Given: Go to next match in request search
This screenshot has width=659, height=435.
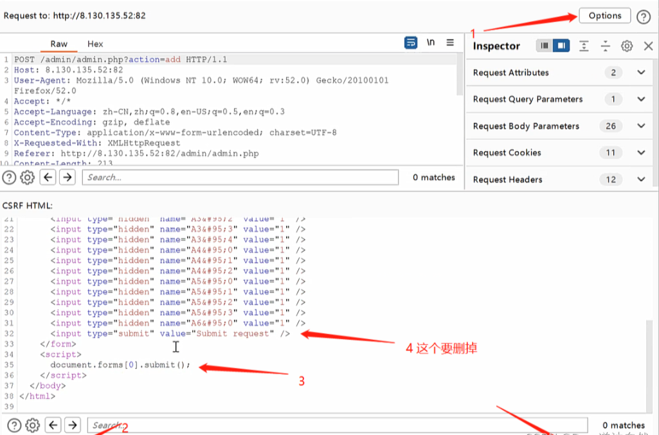Looking at the screenshot, I should (x=68, y=177).
